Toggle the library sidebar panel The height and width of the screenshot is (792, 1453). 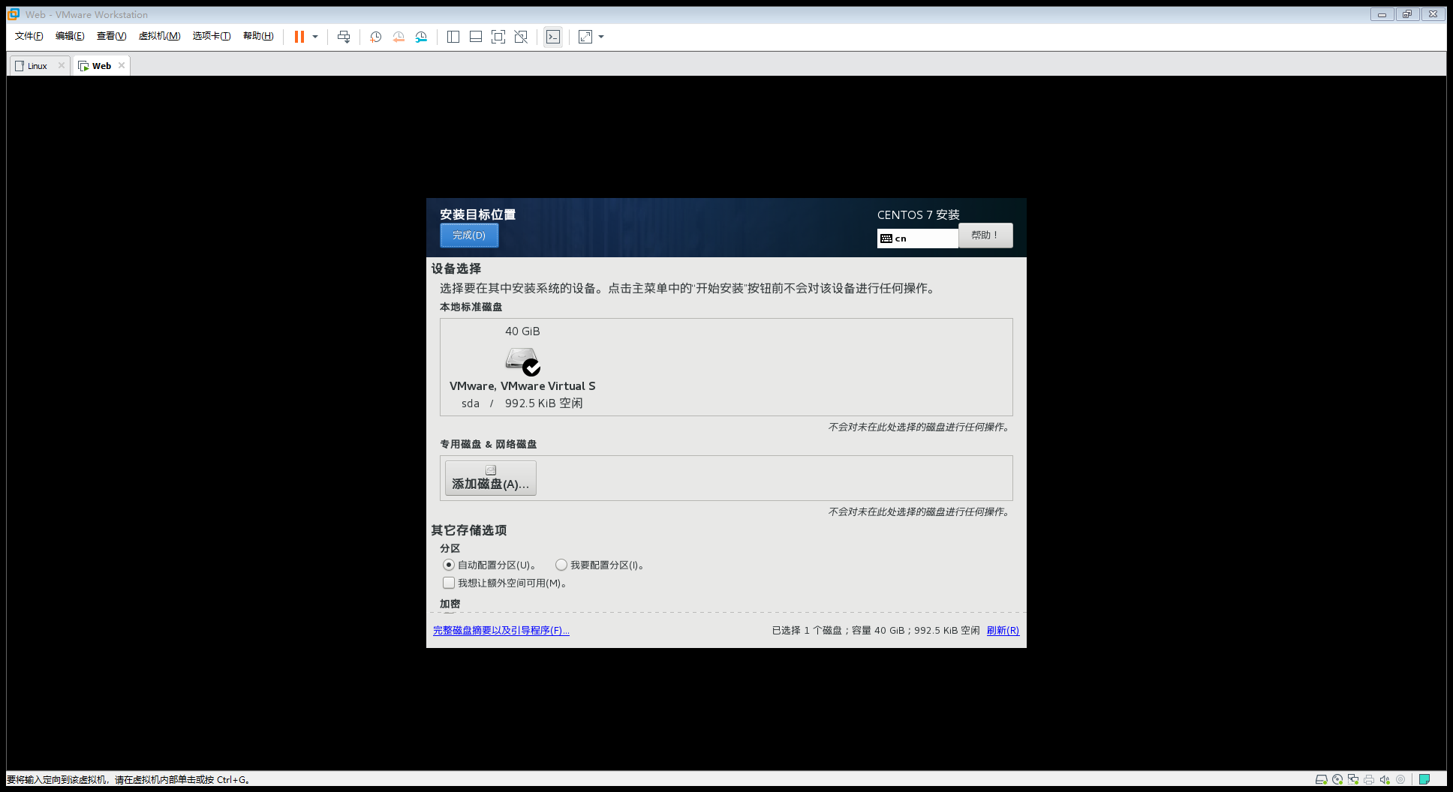point(453,37)
